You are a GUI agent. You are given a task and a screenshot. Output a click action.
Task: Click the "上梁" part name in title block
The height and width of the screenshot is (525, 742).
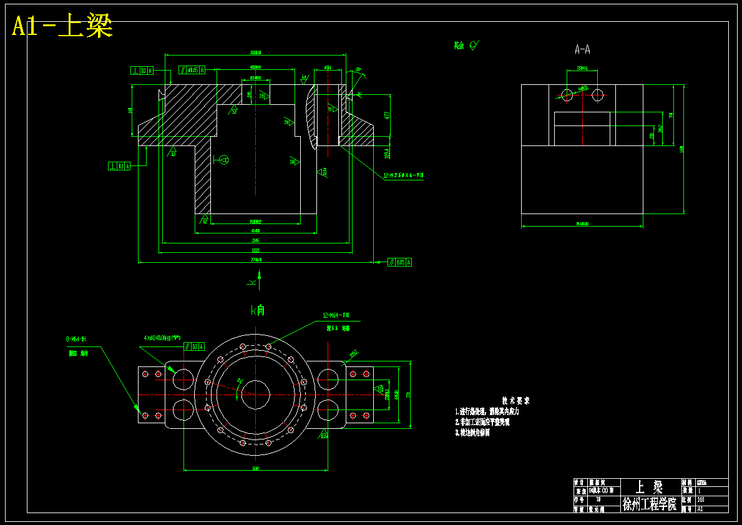coord(649,487)
